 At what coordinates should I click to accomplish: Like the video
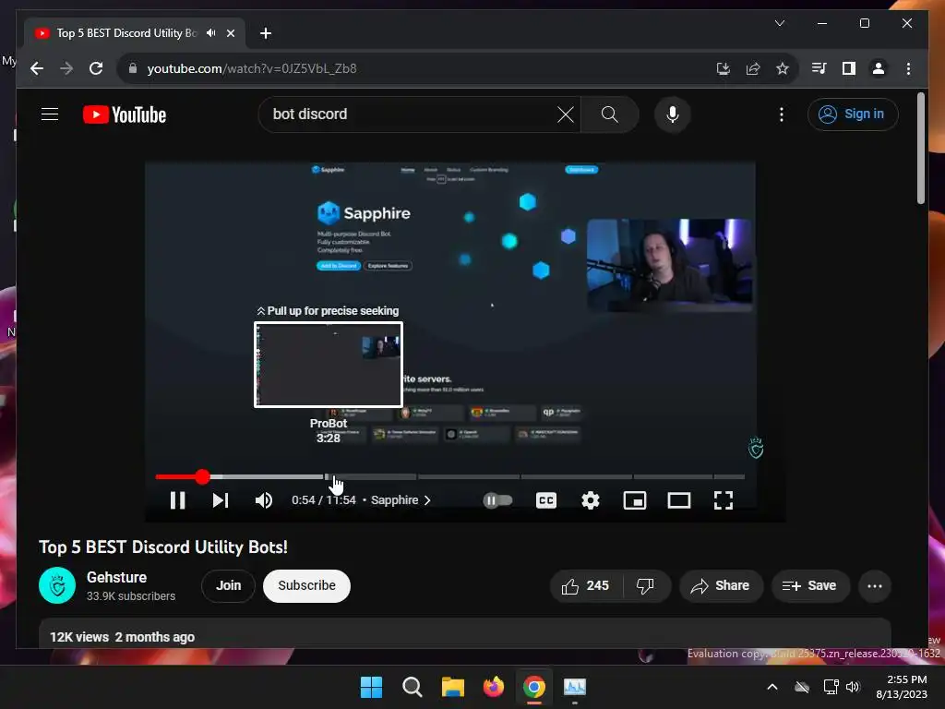click(585, 586)
